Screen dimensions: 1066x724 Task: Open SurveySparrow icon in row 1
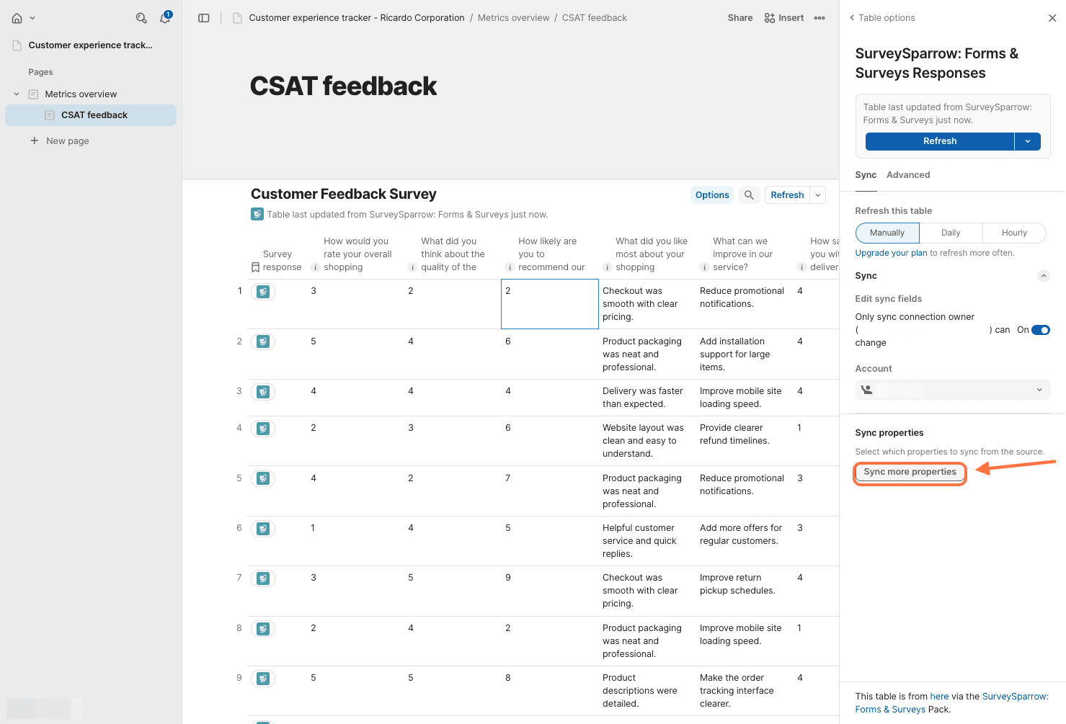(263, 292)
